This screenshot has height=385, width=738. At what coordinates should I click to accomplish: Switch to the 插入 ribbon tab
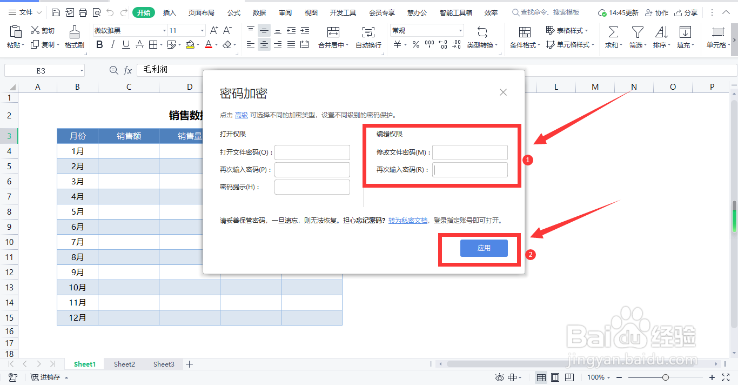[x=169, y=12]
